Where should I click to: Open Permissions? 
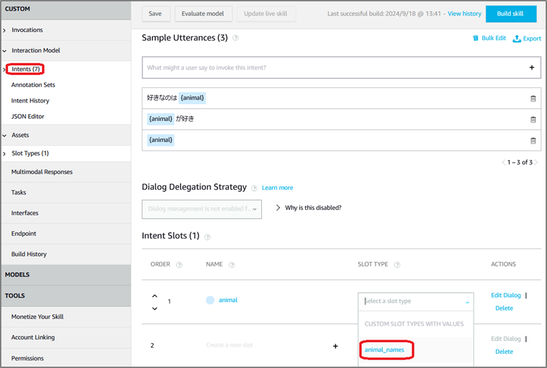[x=28, y=359]
